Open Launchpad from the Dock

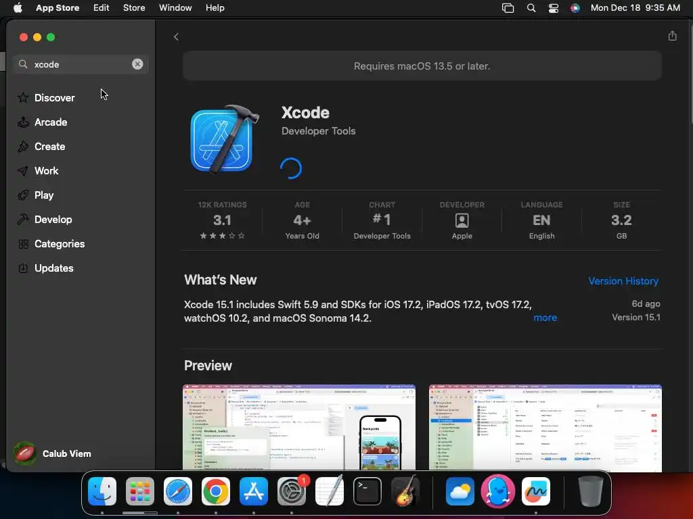pyautogui.click(x=140, y=491)
